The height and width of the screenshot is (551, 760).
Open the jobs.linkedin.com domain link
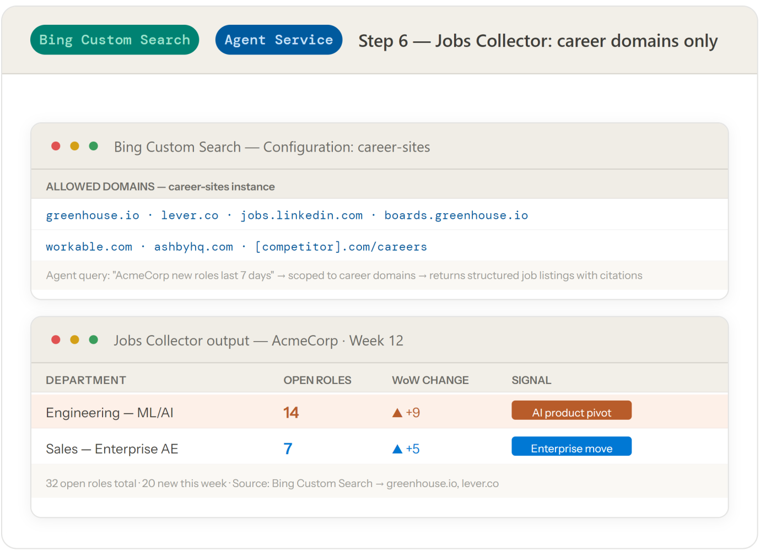(301, 215)
